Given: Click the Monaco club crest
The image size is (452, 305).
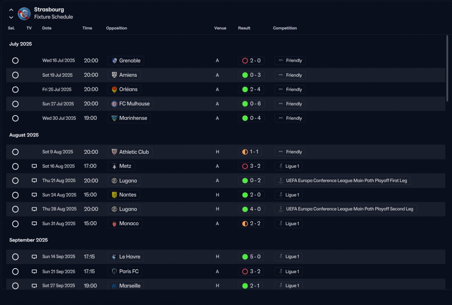Looking at the screenshot, I should click(x=114, y=224).
